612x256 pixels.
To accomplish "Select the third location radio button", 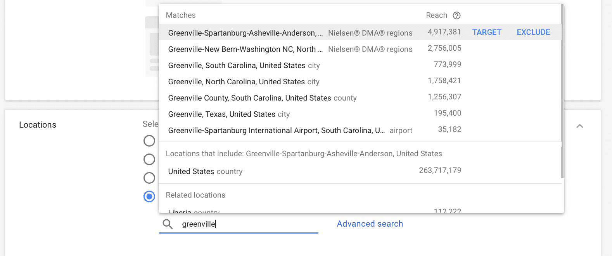I will point(149,178).
